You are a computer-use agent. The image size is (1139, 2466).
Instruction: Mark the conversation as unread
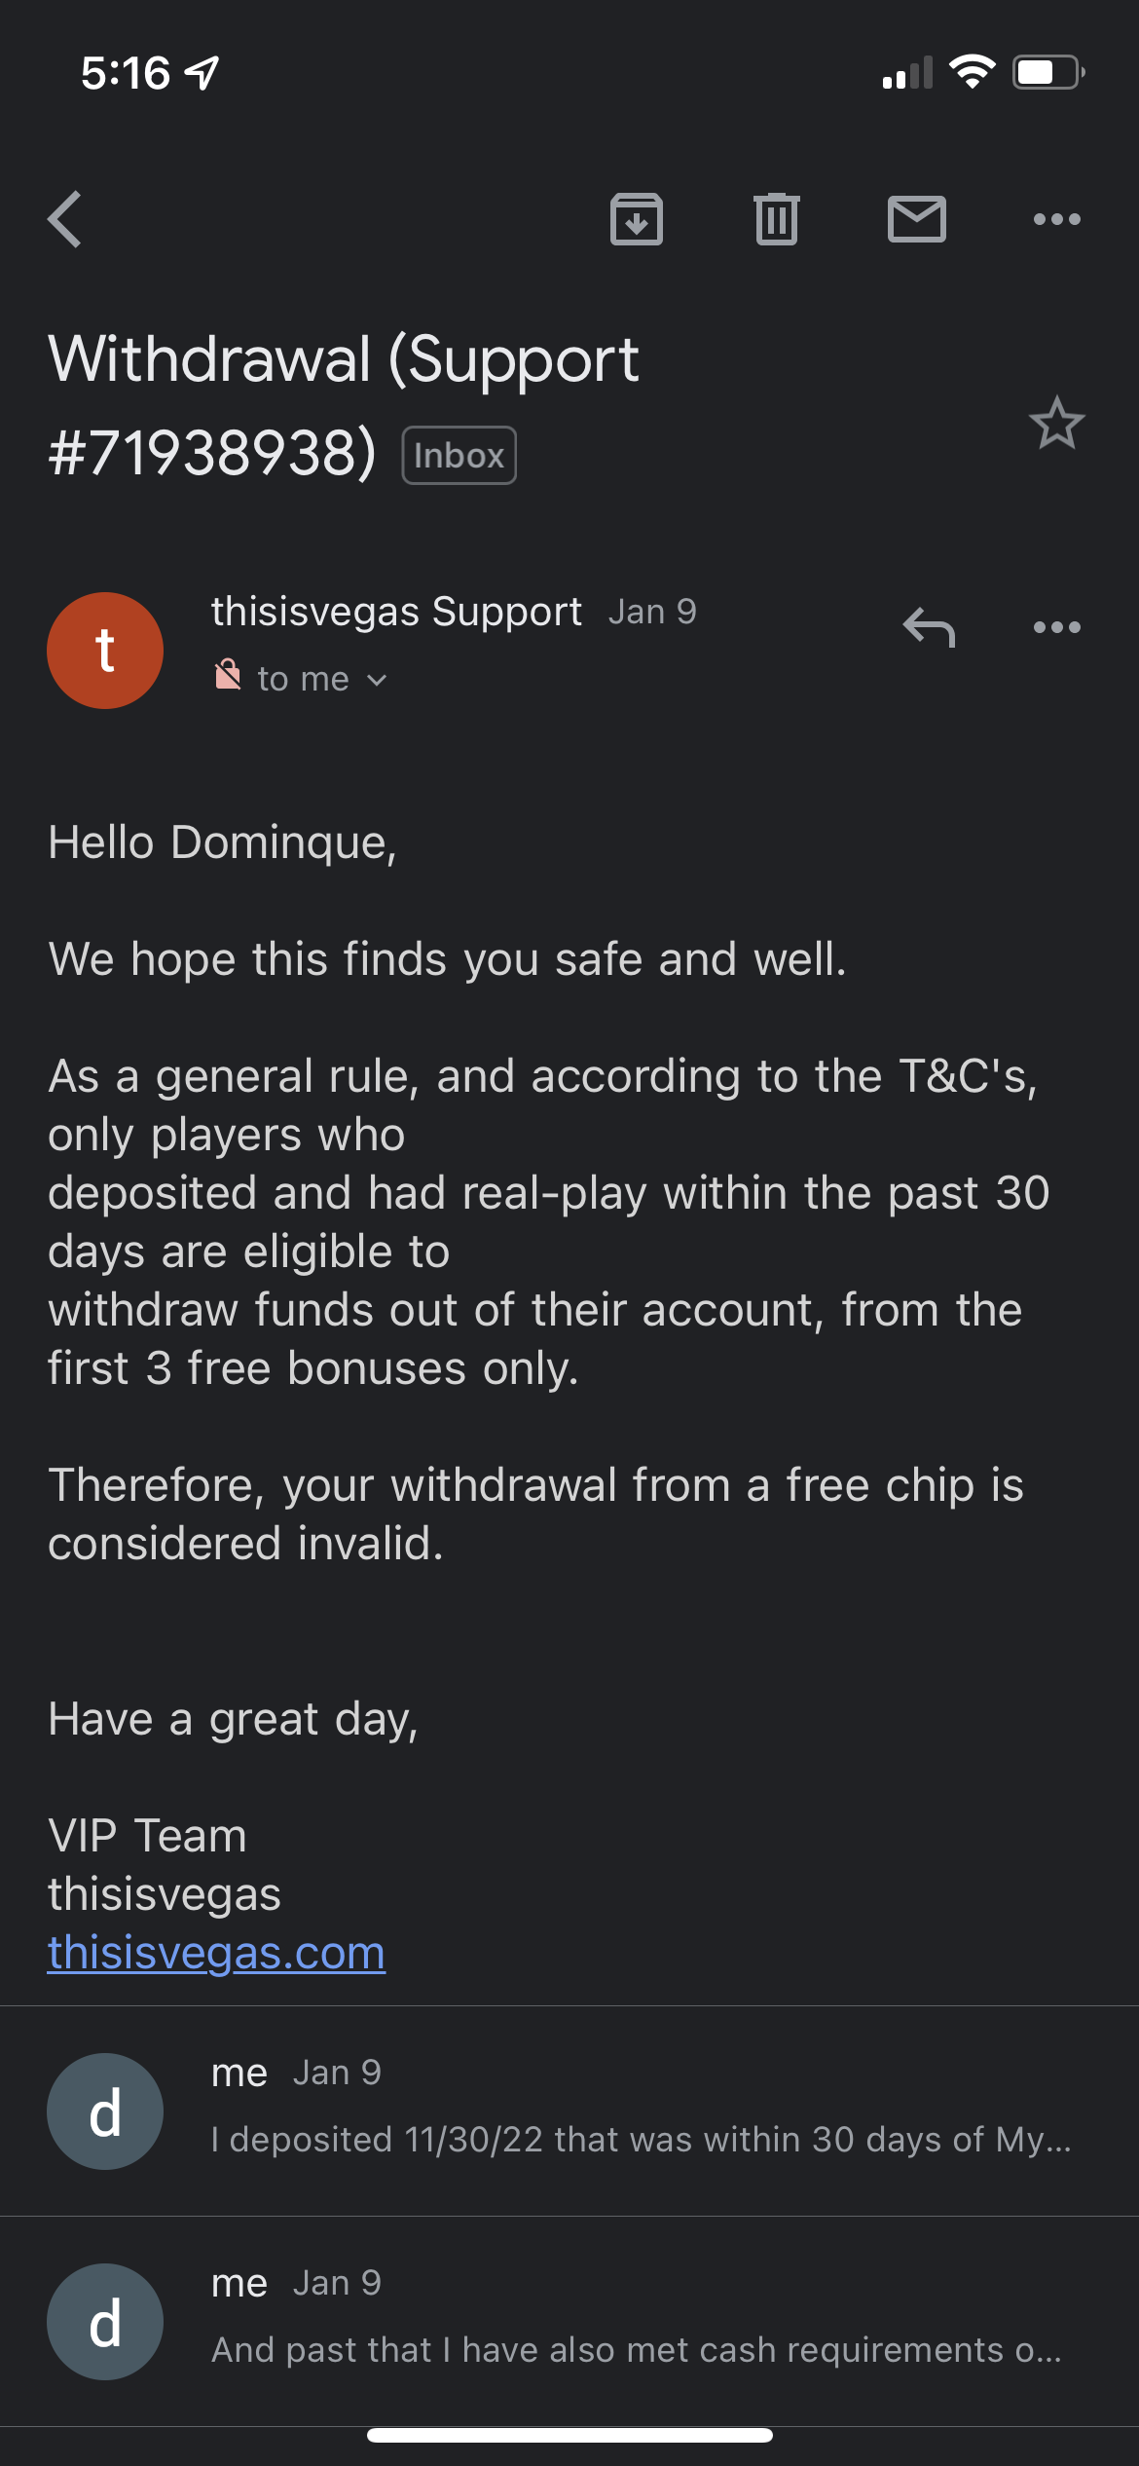point(916,219)
